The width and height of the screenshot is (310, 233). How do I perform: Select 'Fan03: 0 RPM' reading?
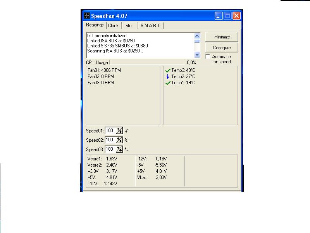(x=101, y=83)
